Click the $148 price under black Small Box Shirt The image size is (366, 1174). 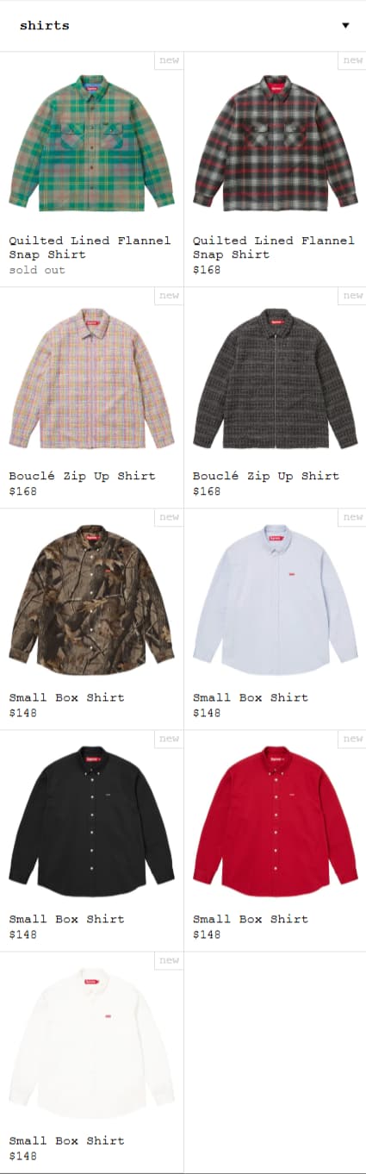23,934
